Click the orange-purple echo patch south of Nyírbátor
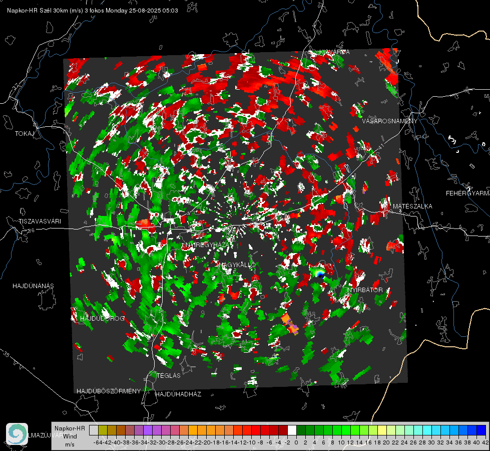The image size is (490, 451). click(290, 324)
